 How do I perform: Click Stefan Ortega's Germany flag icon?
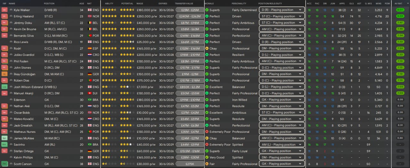tap(89, 151)
